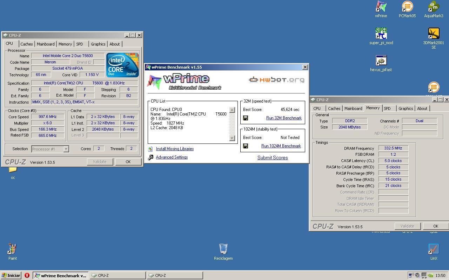Expand the Selection Processor #1 dropdown

coord(66,149)
